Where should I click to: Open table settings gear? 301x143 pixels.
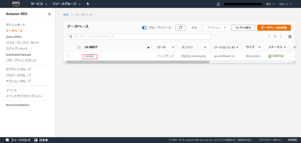click(x=290, y=37)
